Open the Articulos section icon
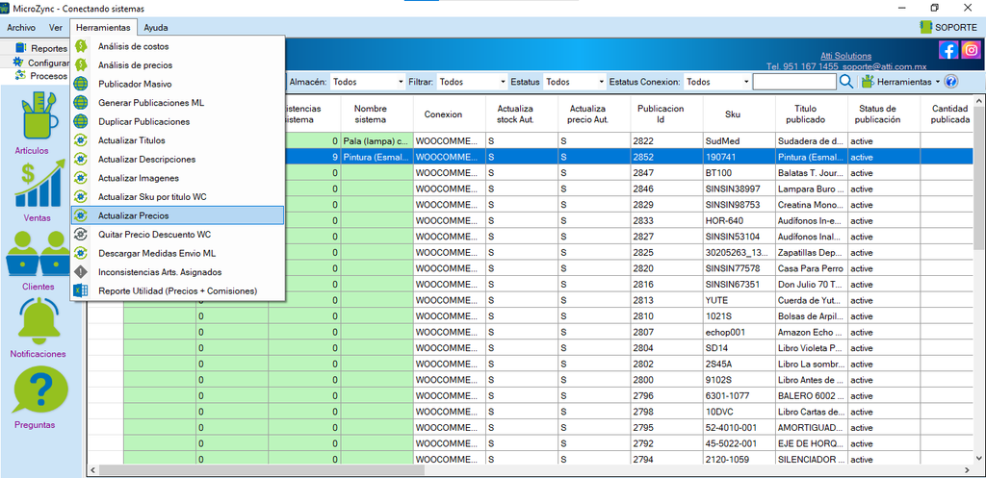Image resolution: width=986 pixels, height=478 pixels. pyautogui.click(x=40, y=116)
